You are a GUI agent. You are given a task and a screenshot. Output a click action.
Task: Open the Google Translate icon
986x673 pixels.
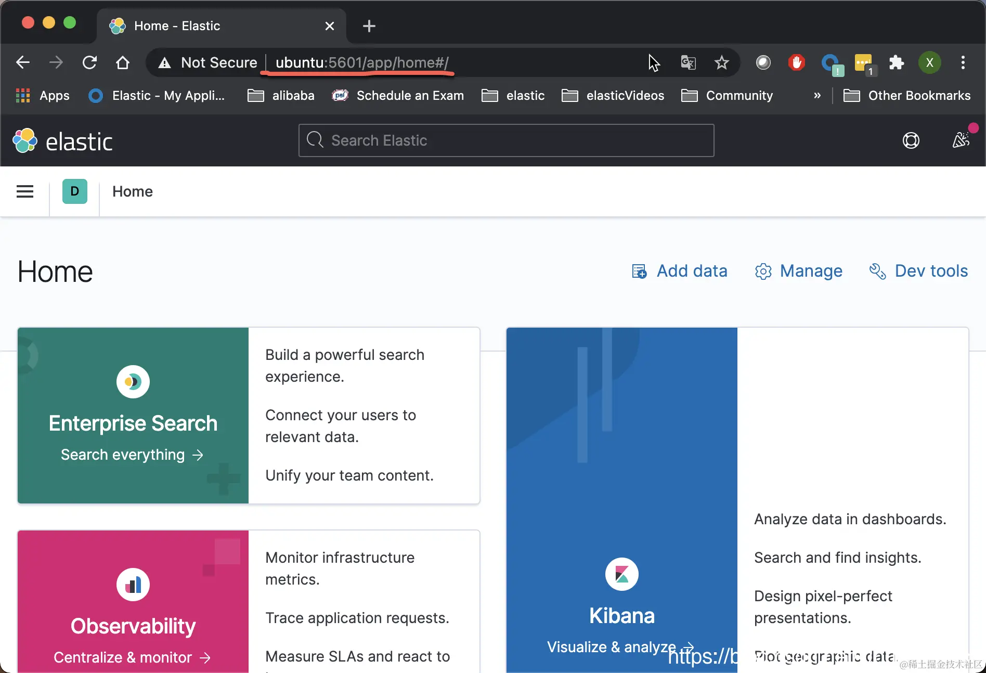[x=688, y=62]
